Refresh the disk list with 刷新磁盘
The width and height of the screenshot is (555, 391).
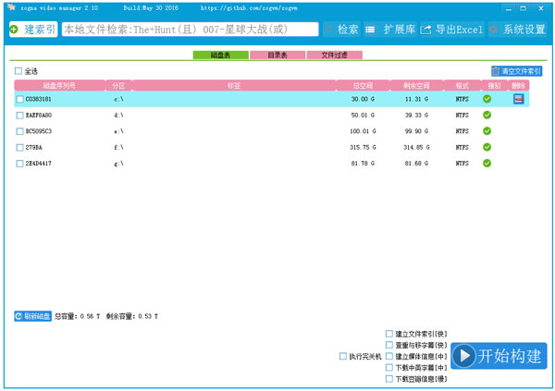click(32, 316)
